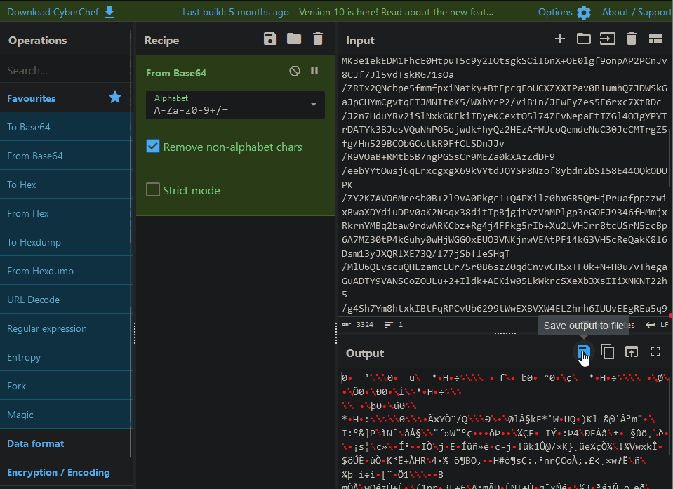Screen dimensions: 673x489
Task: Click the input line-ending LF selector
Action: coord(658,325)
